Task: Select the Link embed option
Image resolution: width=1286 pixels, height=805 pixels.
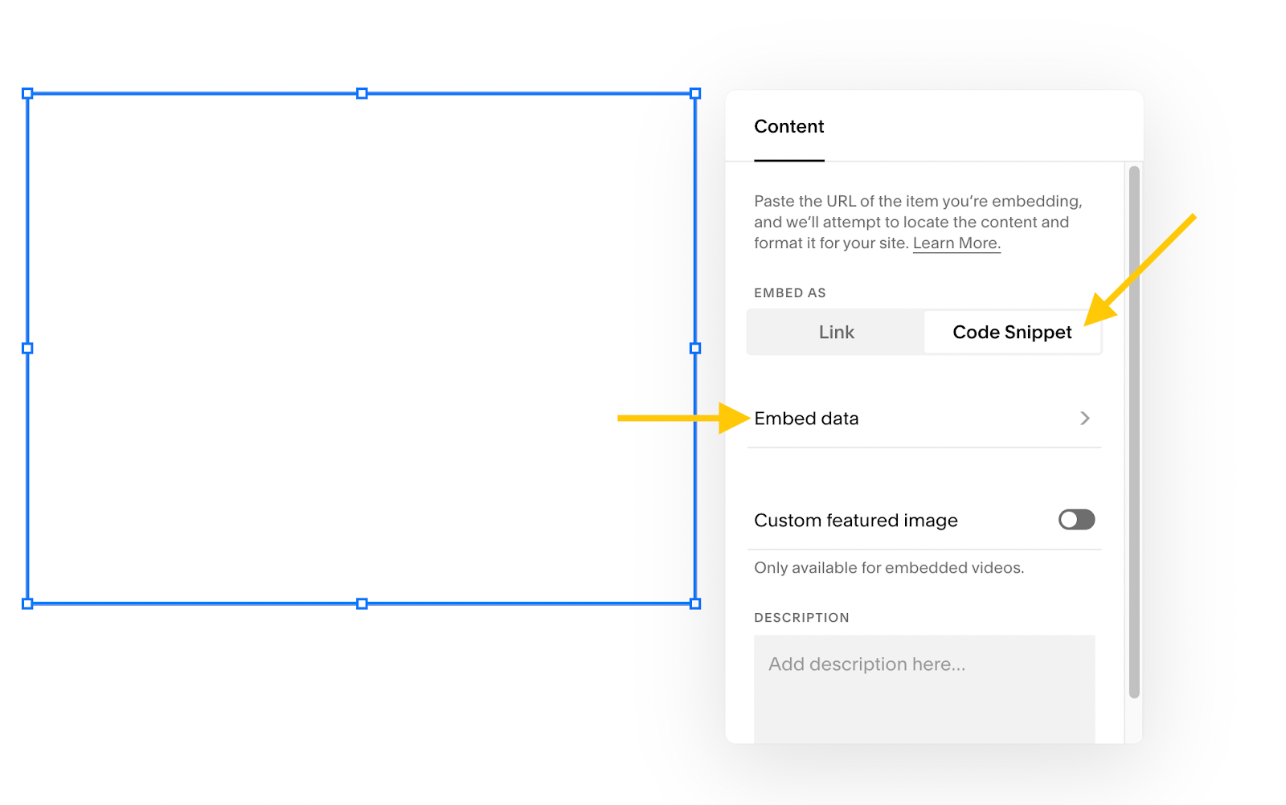Action: pos(836,332)
